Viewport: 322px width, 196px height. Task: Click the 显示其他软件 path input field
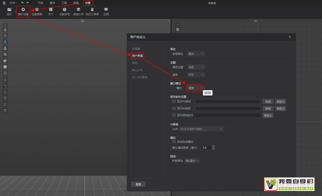(x=228, y=115)
